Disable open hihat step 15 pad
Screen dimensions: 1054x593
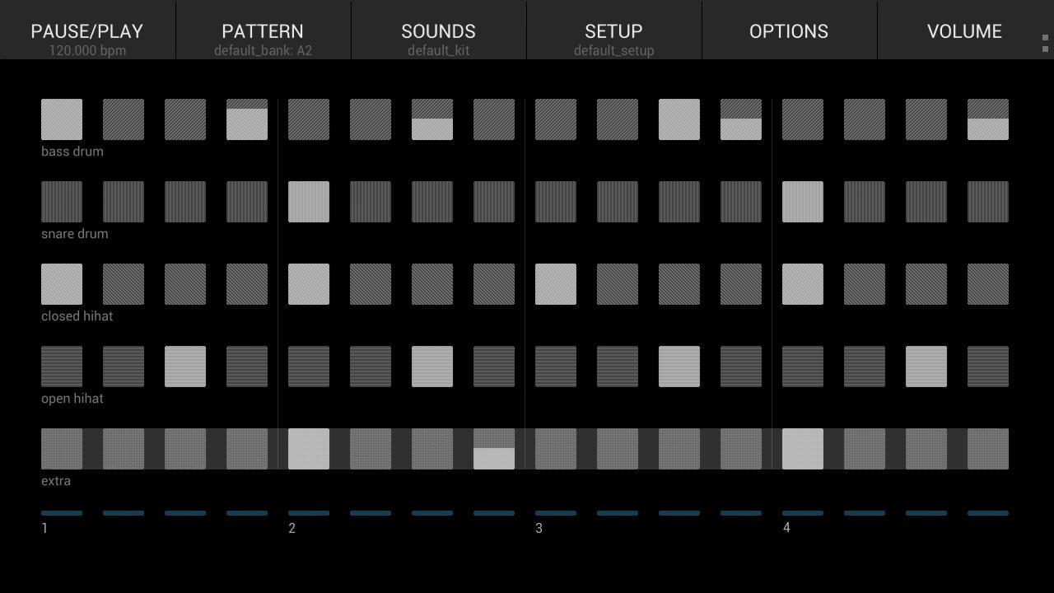(x=926, y=367)
